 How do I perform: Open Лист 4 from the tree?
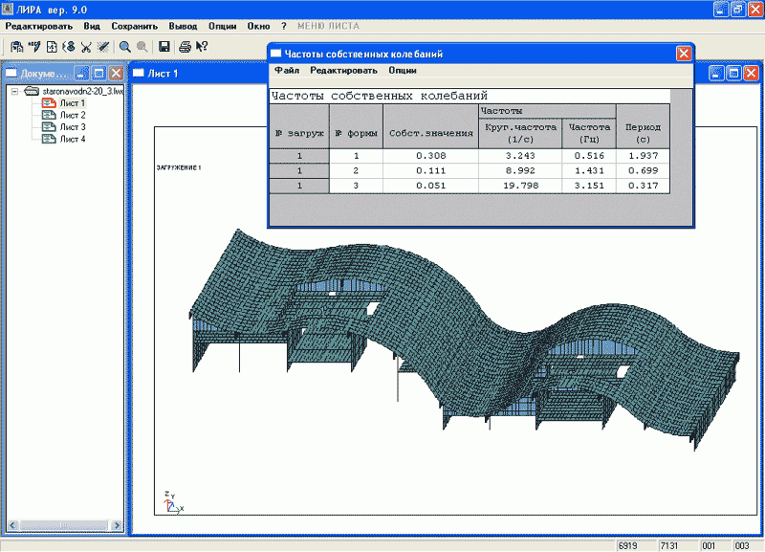click(x=73, y=139)
